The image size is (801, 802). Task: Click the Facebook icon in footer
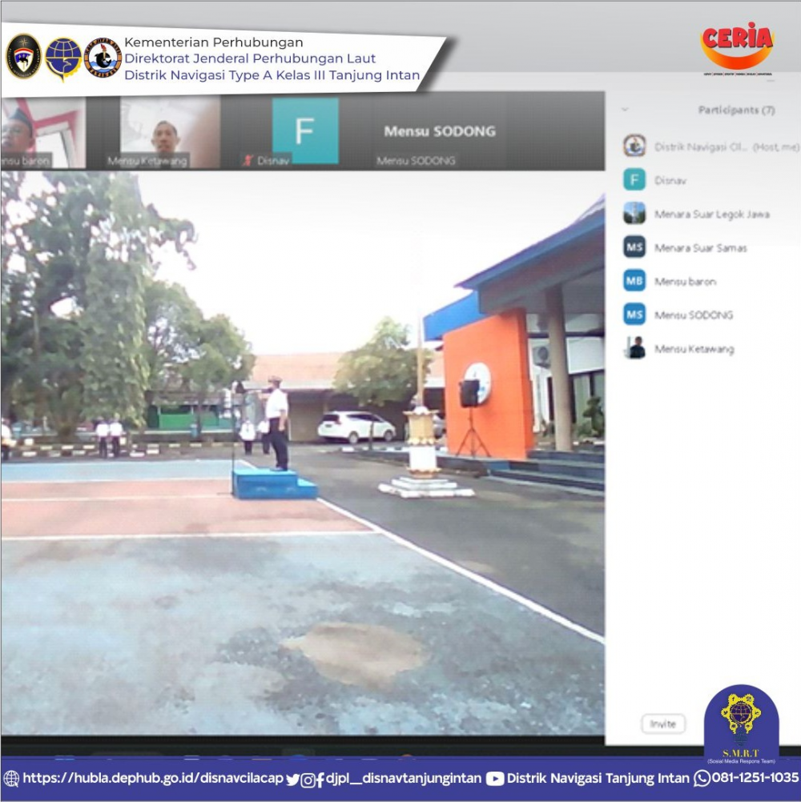coord(320,780)
